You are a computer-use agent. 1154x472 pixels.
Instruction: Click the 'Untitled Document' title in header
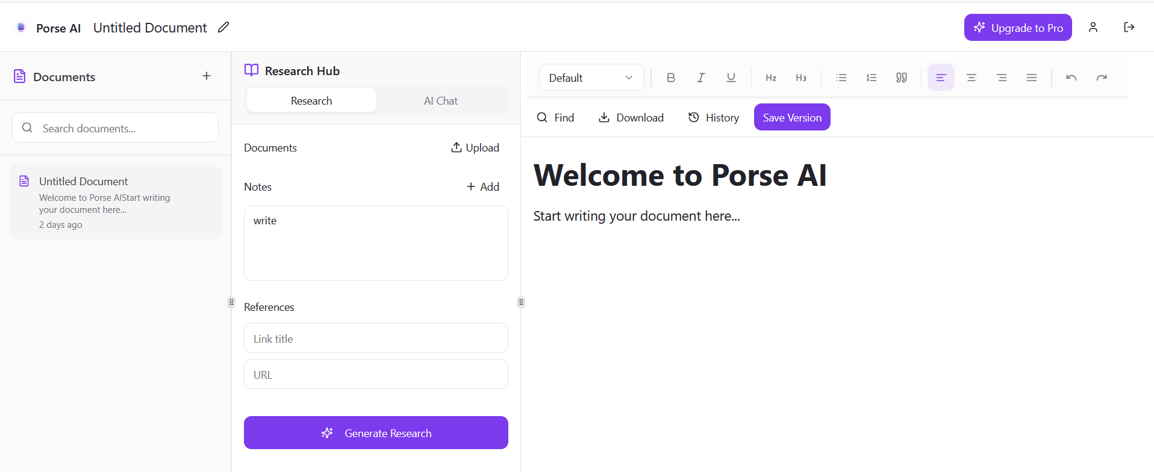tap(150, 28)
